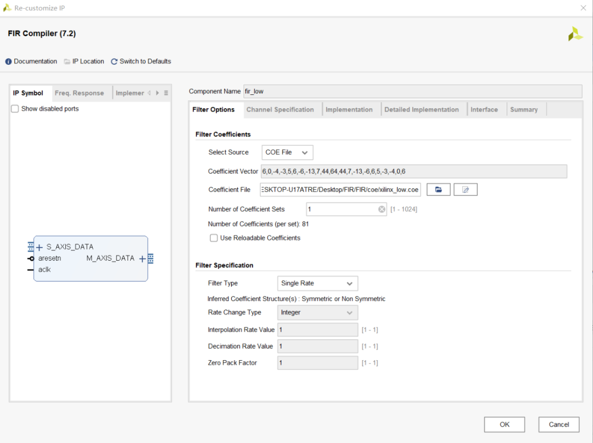Open the left panel tab list menu
Viewport: 593px width, 443px height.
[166, 93]
